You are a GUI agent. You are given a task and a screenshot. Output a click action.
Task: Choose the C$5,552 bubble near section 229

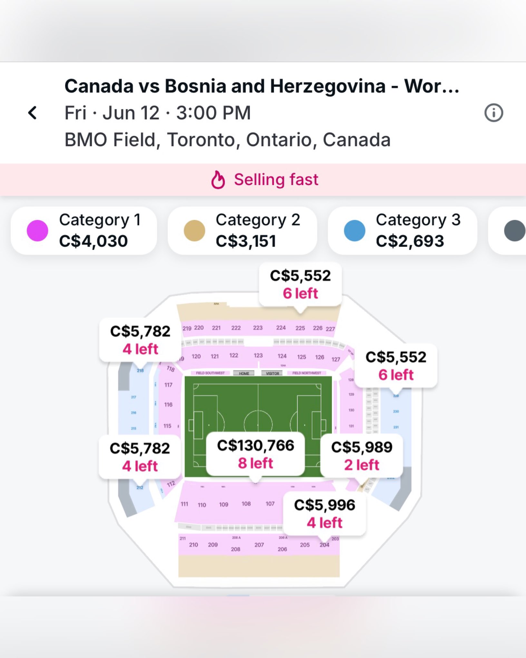click(x=396, y=366)
